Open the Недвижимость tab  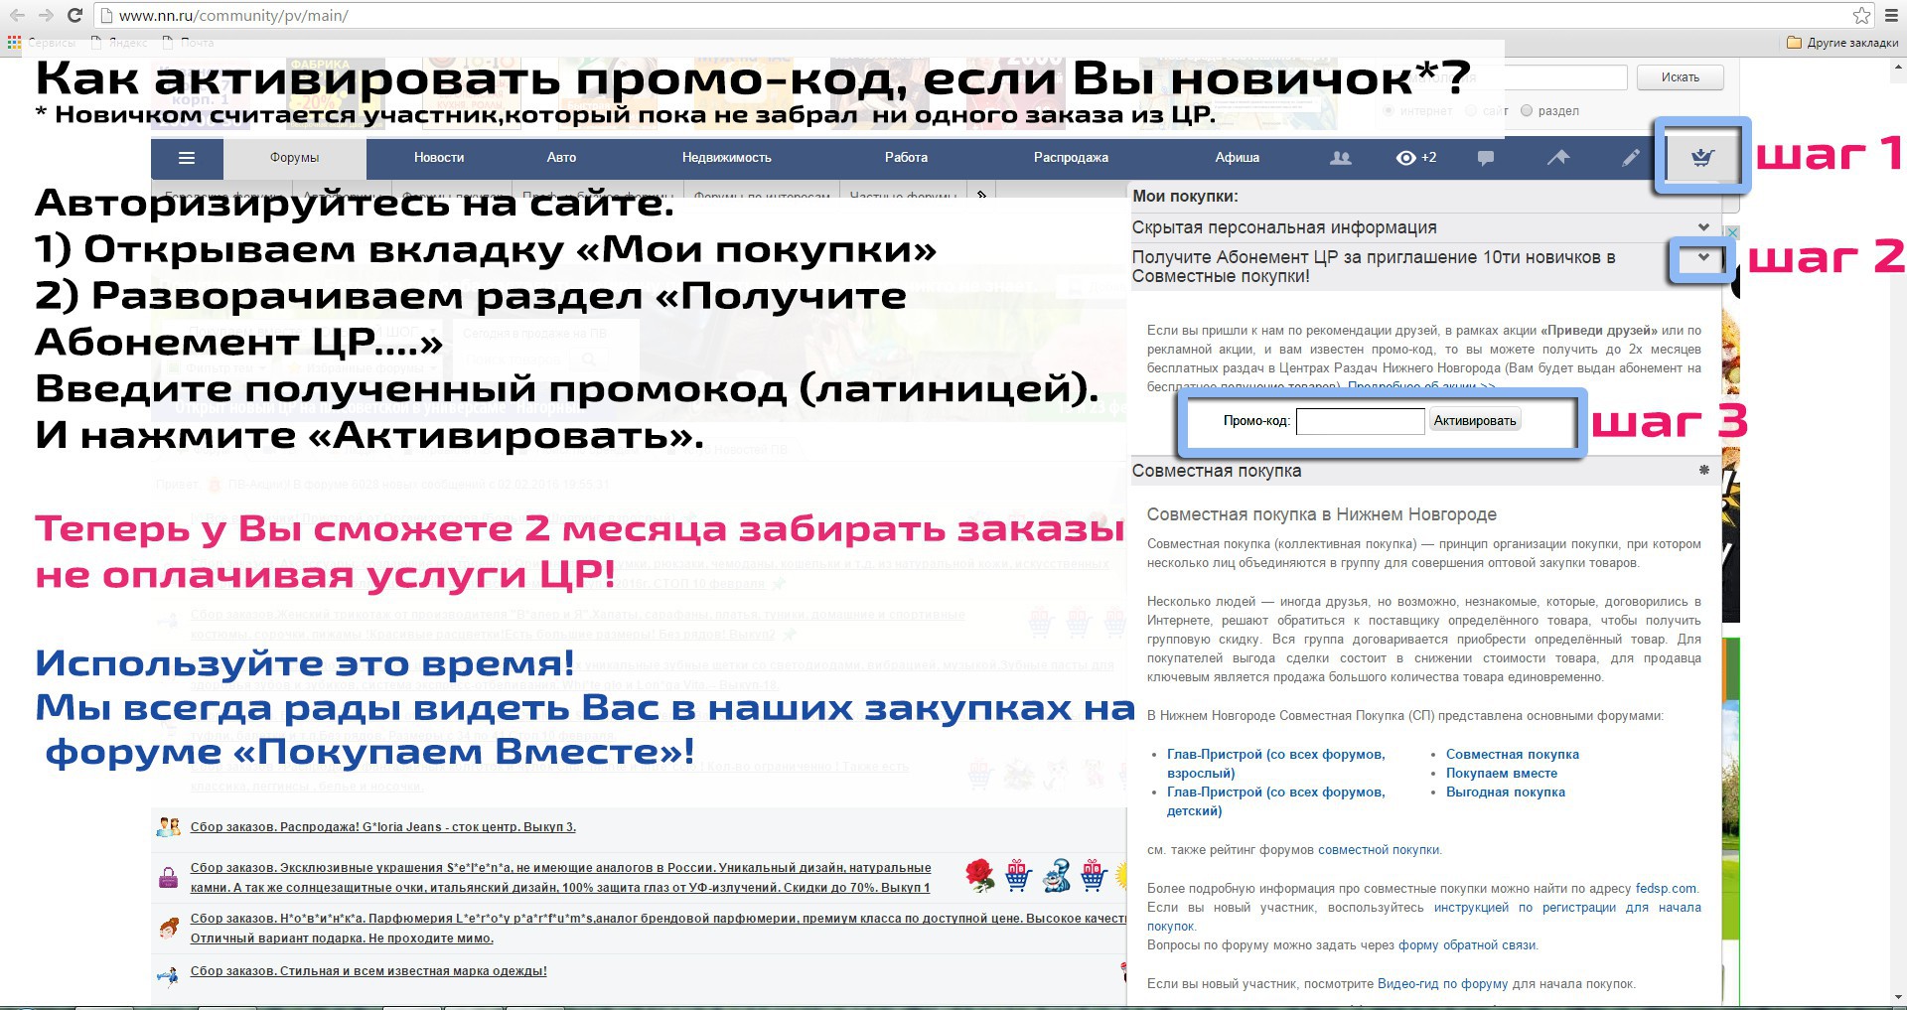click(727, 158)
